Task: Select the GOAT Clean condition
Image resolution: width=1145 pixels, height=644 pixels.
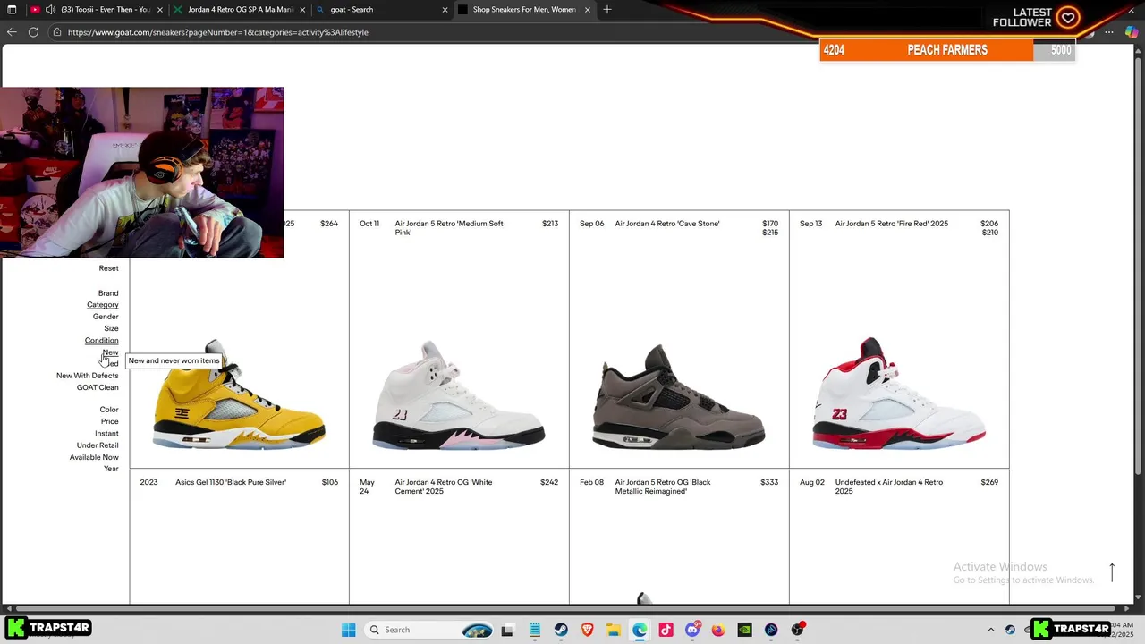Action: [98, 387]
